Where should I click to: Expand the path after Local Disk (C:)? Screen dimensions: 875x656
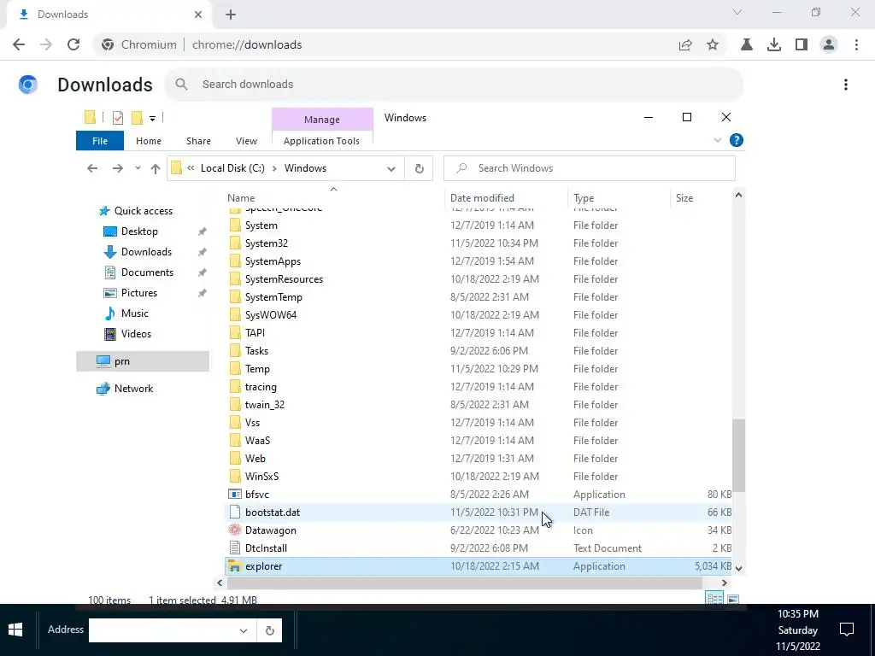click(x=274, y=168)
